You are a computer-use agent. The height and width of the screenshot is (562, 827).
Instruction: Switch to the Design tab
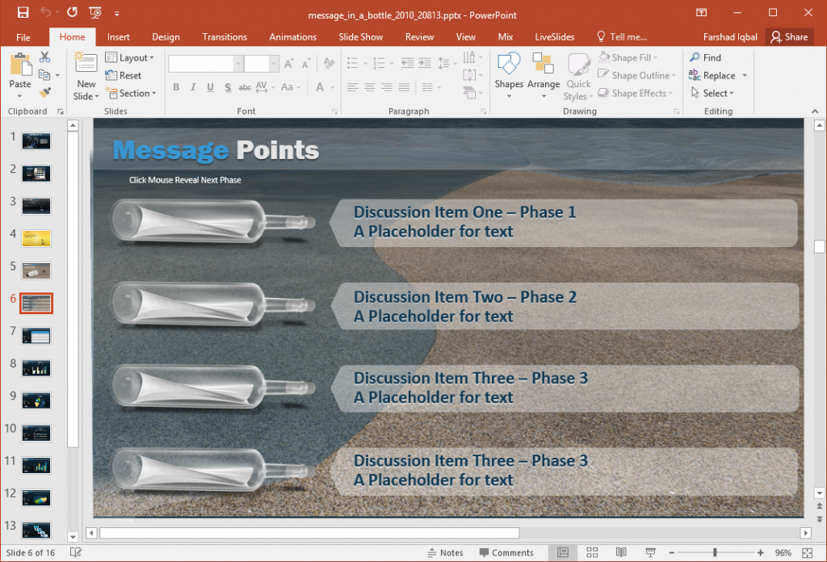166,37
